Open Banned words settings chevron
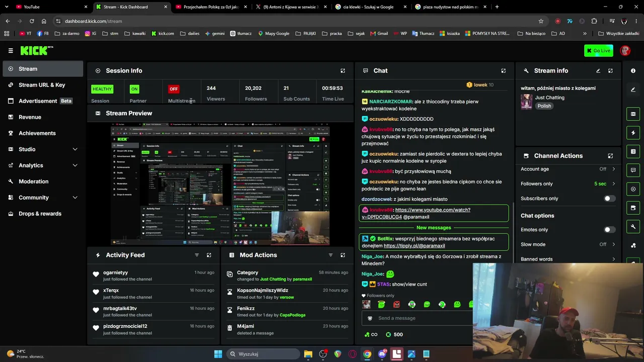 click(x=613, y=259)
